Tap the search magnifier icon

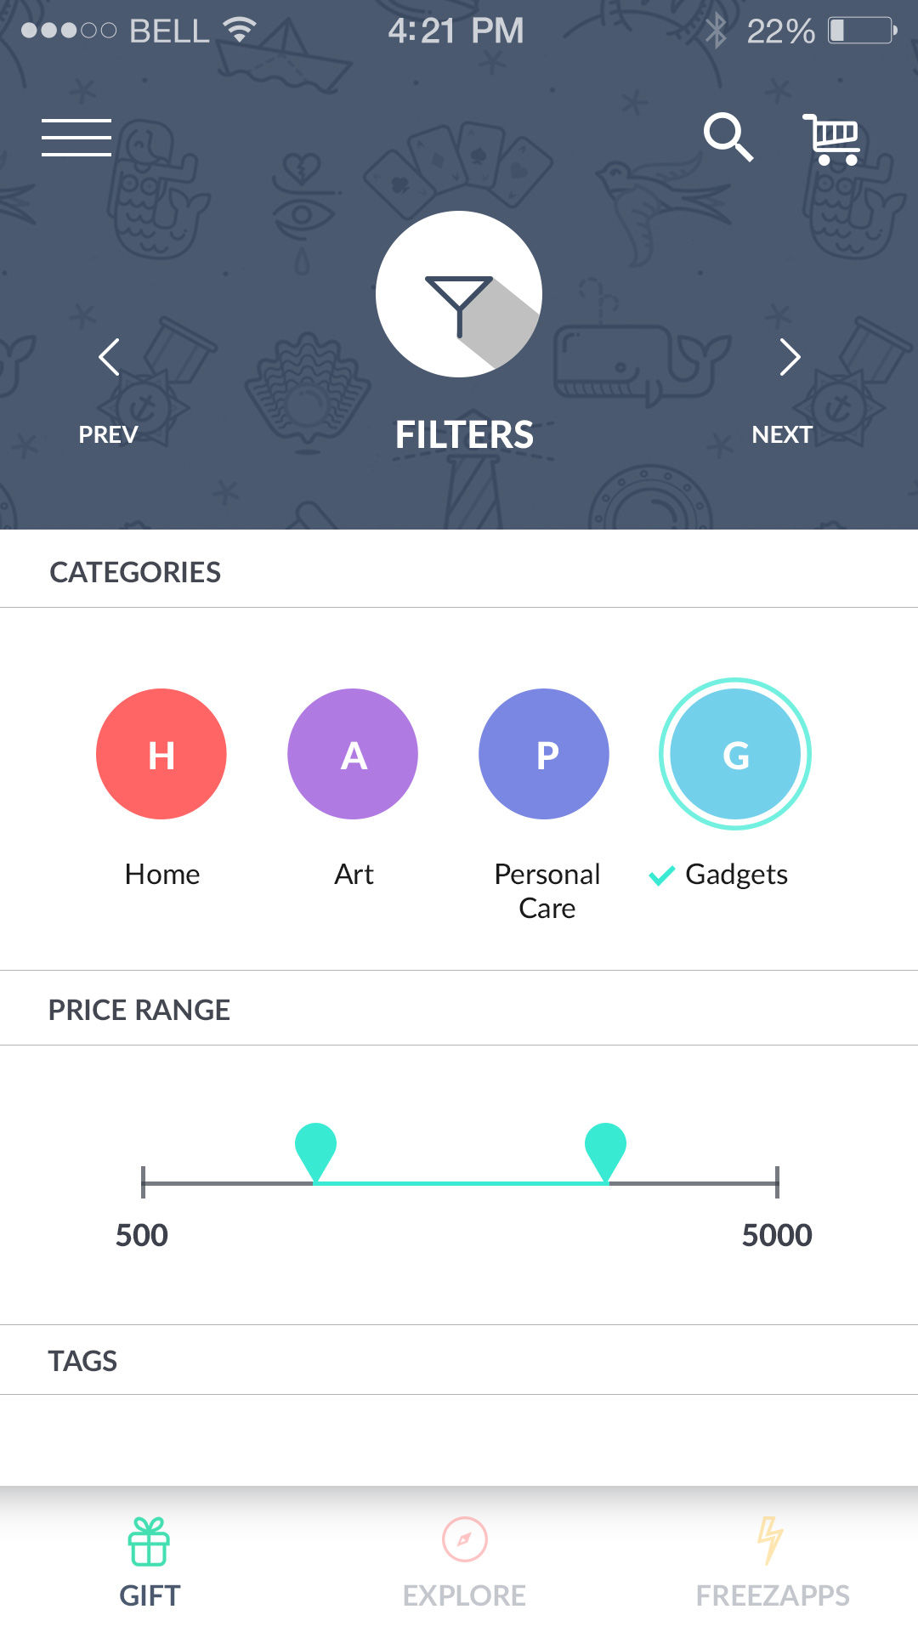728,137
